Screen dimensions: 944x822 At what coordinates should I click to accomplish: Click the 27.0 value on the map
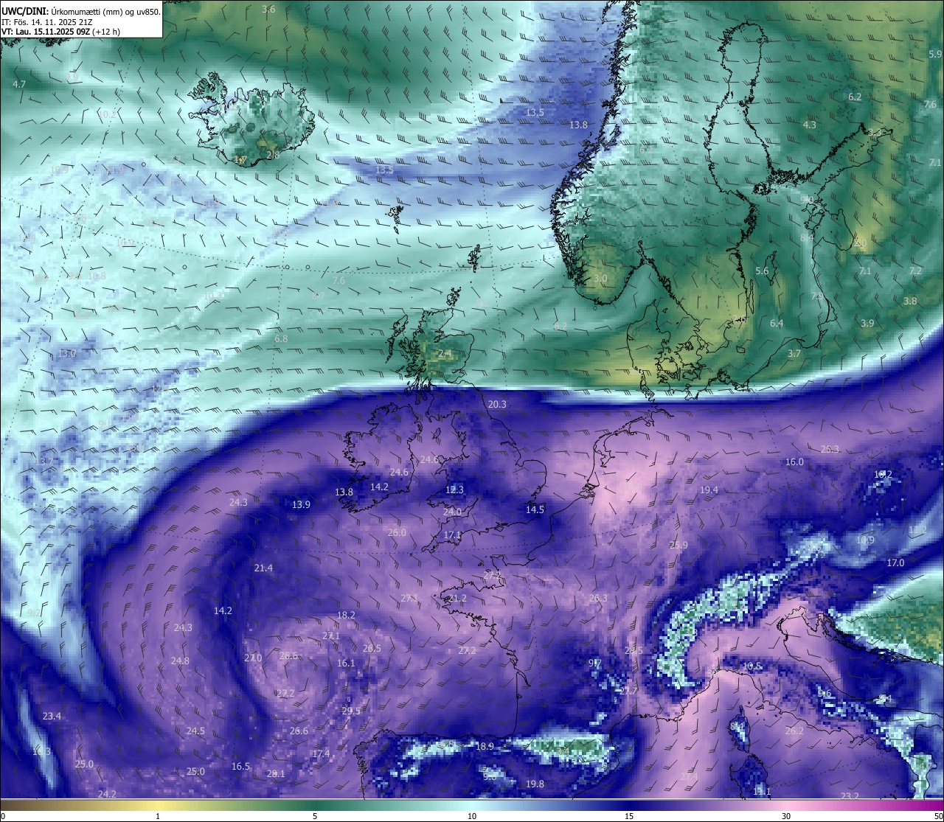[253, 658]
